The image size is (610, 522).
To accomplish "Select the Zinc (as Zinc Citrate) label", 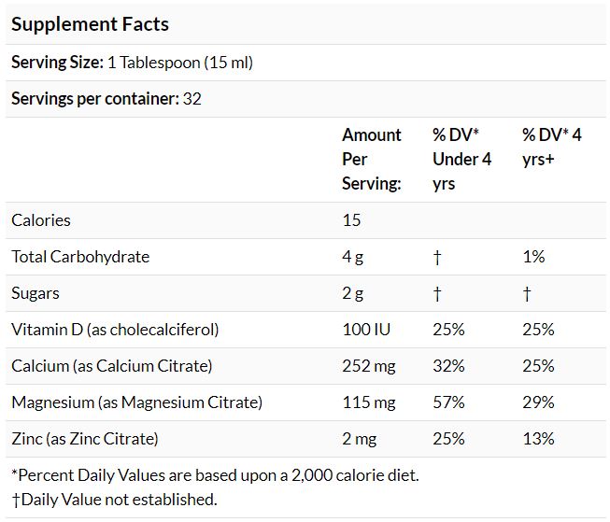I will [x=85, y=439].
